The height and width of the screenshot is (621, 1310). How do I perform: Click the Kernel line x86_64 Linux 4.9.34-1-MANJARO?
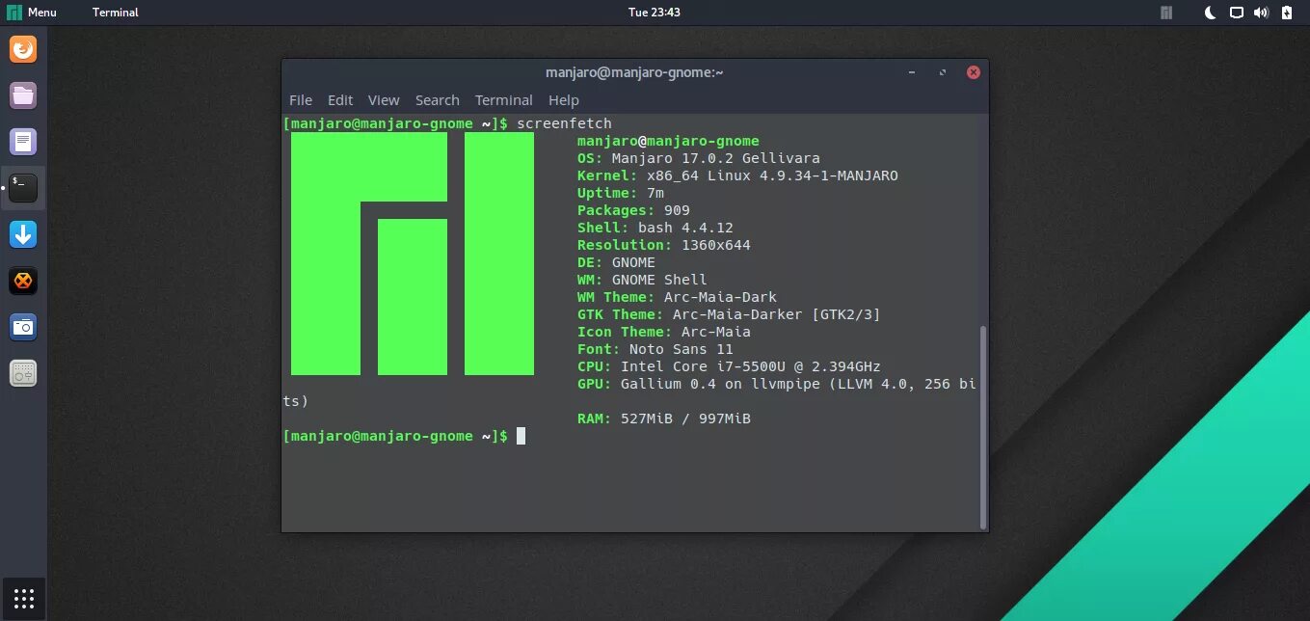pyautogui.click(x=737, y=175)
